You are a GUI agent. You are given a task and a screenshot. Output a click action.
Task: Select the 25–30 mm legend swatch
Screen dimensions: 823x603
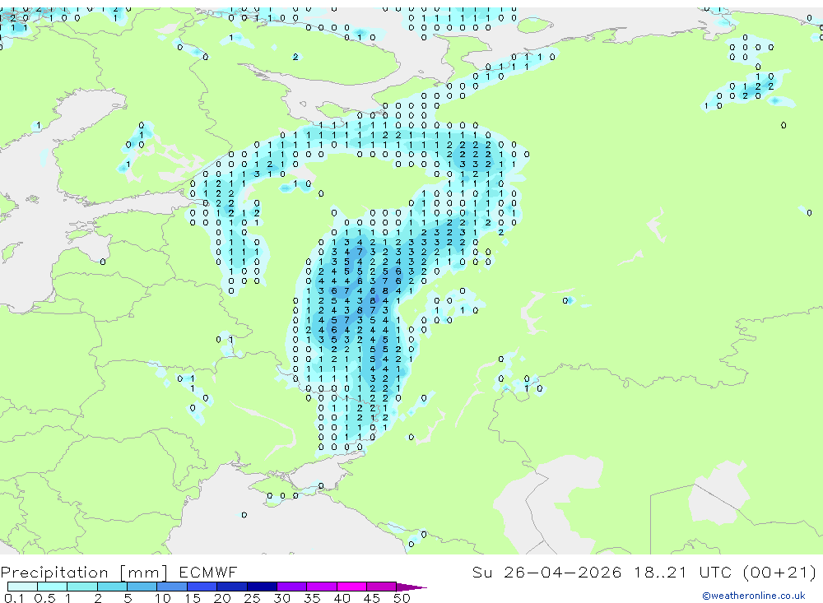[x=262, y=587]
